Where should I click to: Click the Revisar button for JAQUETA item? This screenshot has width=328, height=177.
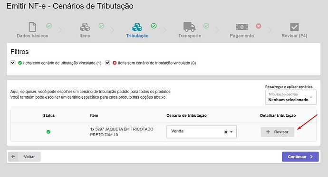[x=278, y=132]
